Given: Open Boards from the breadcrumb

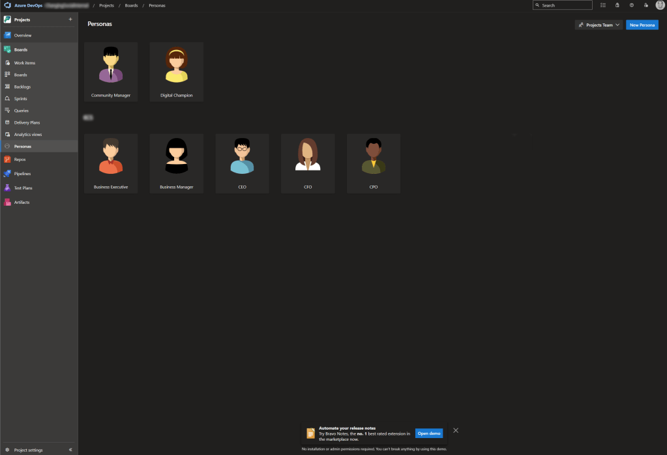Looking at the screenshot, I should (130, 5).
